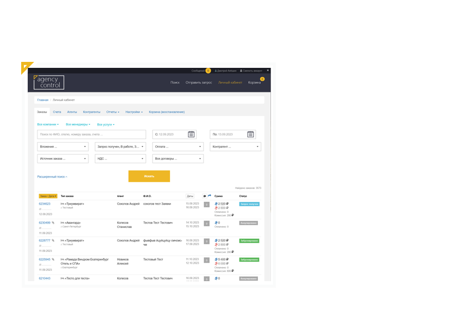The image size is (467, 317).
Task: Click Отправить запрос in the top navigation
Action: pos(199,83)
